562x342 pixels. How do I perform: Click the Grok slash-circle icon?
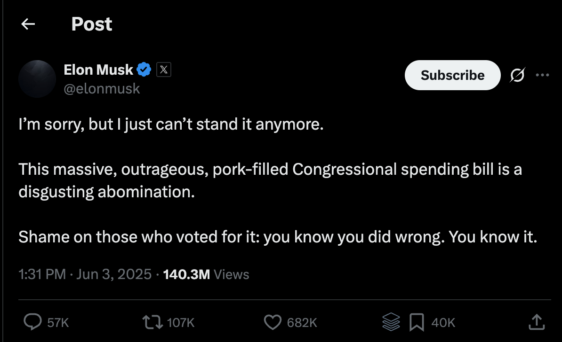tap(517, 75)
